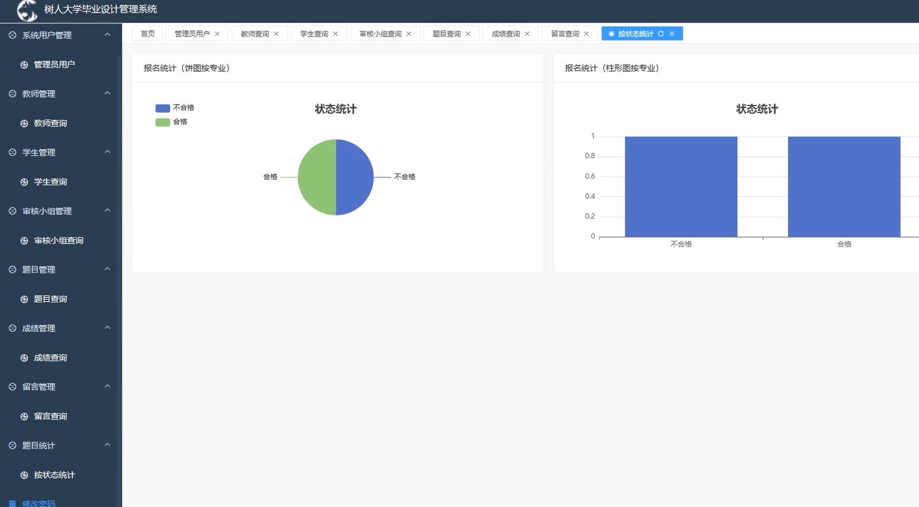919x507 pixels.
Task: Click the icon beside 按状态统计
Action: (24, 475)
